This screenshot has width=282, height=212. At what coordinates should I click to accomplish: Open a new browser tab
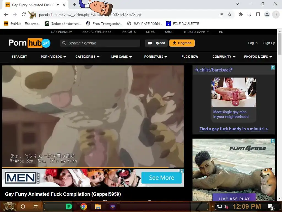74,5
